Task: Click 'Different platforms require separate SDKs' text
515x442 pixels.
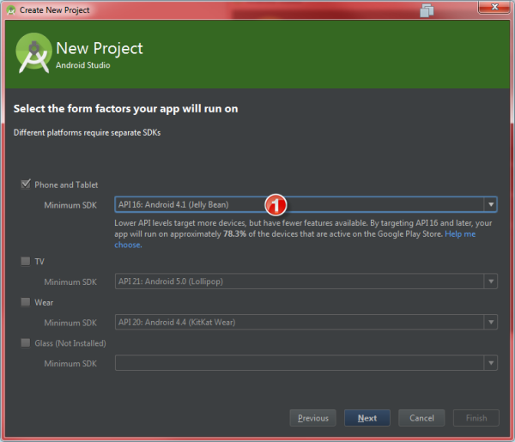Action: tap(87, 133)
